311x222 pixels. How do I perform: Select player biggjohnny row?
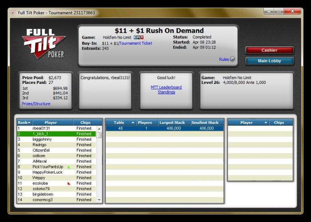click(57, 139)
